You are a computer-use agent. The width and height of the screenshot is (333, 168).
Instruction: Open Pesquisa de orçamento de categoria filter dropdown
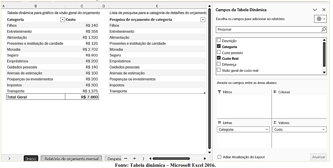click(203, 19)
